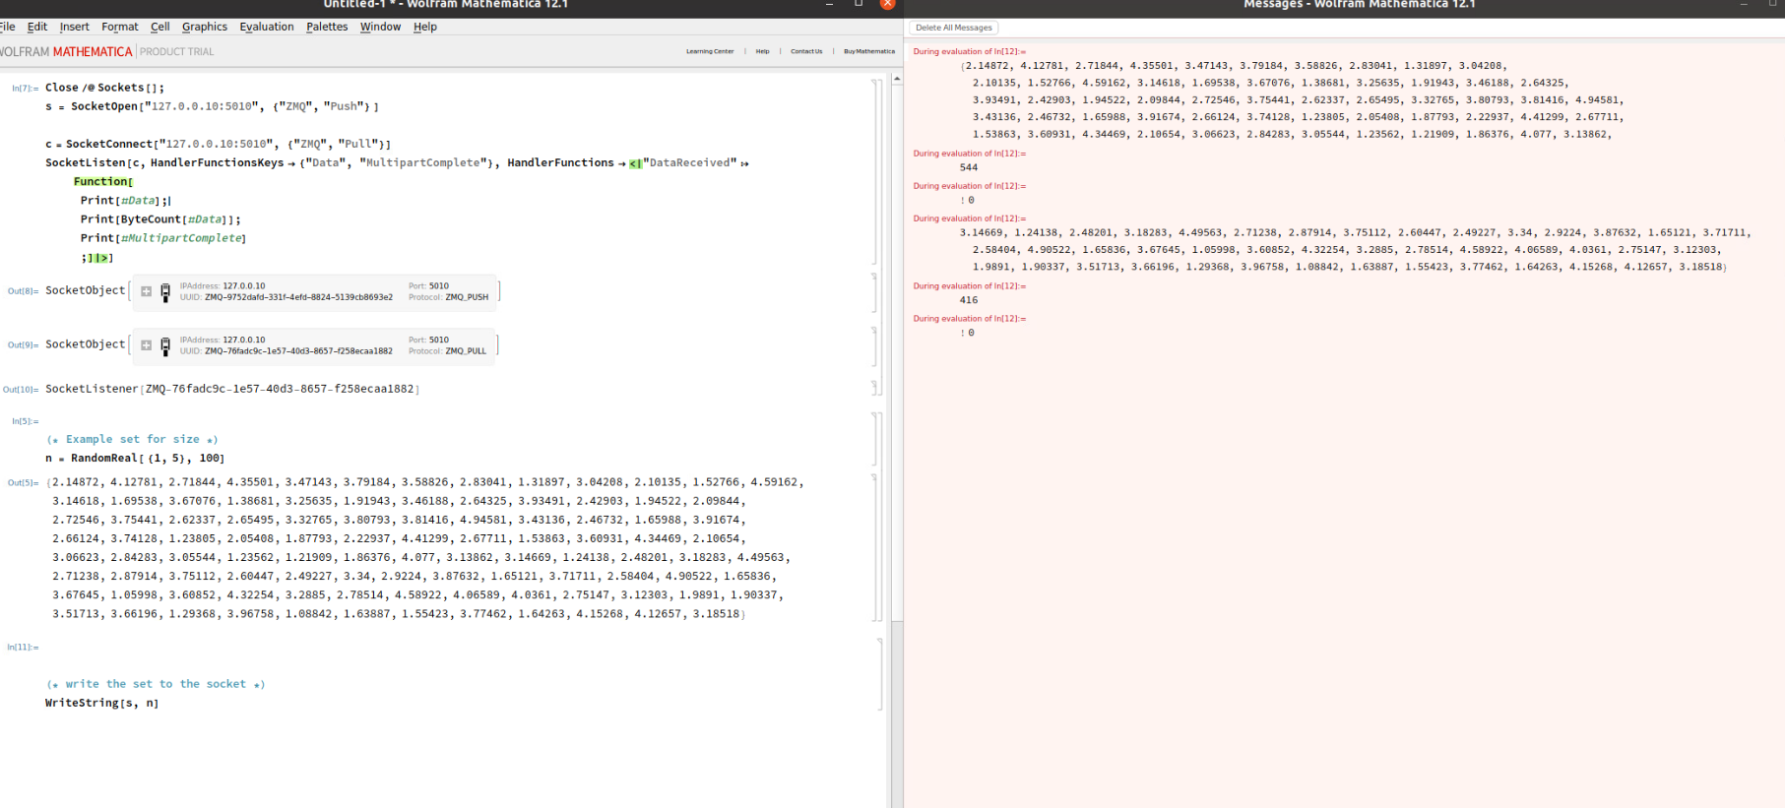Viewport: 1785px width, 808px height.
Task: Click the SocketOpen code line
Action: pyautogui.click(x=212, y=106)
